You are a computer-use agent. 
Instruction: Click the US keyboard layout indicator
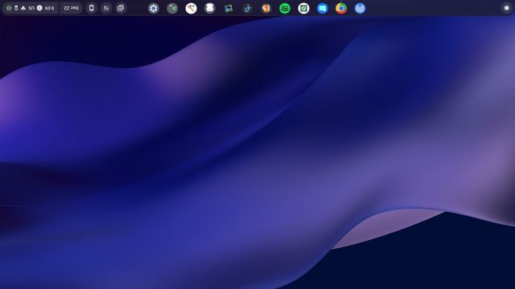31,8
